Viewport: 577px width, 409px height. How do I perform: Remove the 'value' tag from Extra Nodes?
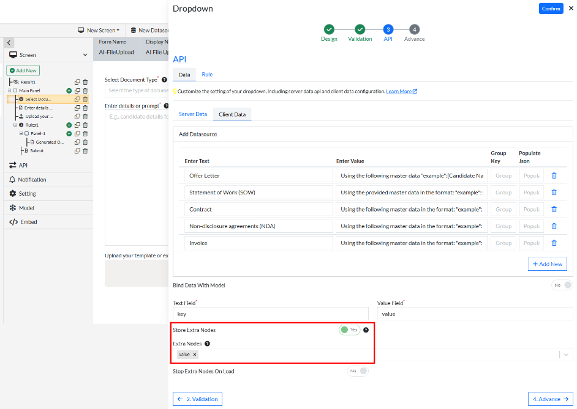point(195,355)
